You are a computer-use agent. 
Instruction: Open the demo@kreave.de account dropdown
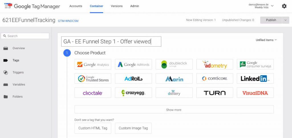click(x=261, y=6)
